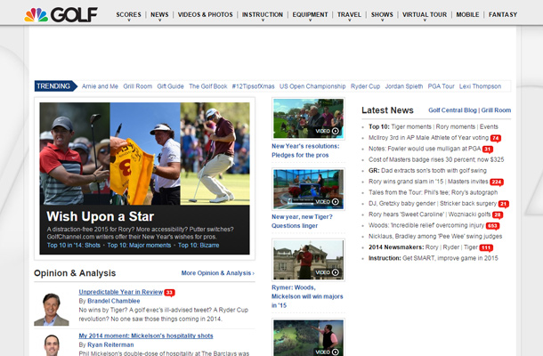Open the Golf Central Blog link

pos(452,110)
